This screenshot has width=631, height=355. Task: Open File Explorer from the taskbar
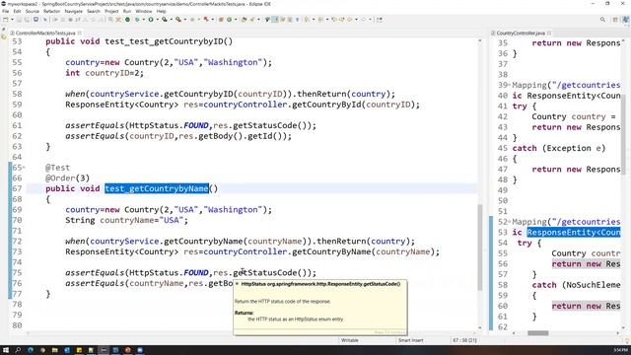[55, 350]
